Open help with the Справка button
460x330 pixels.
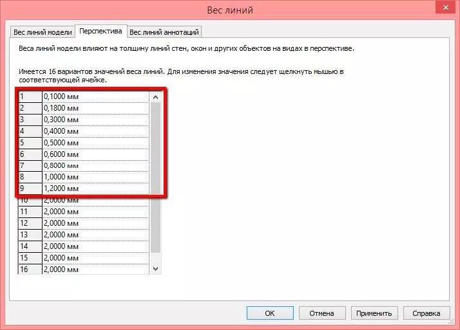click(427, 313)
